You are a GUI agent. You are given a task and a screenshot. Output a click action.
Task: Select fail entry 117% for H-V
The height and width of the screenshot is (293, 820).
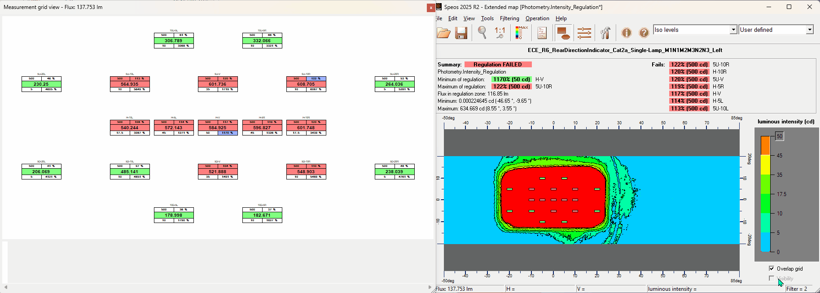click(x=689, y=94)
